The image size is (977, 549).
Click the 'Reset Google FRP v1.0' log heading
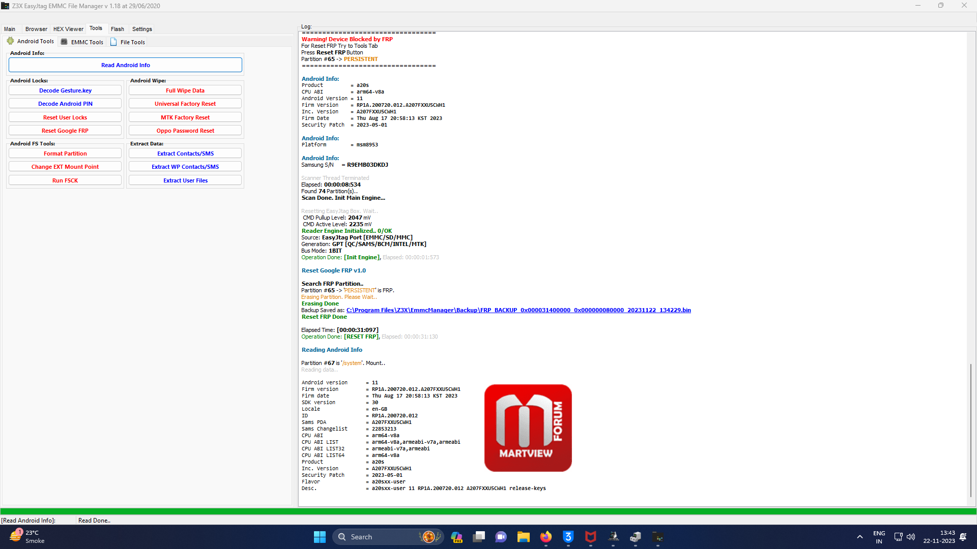click(334, 270)
